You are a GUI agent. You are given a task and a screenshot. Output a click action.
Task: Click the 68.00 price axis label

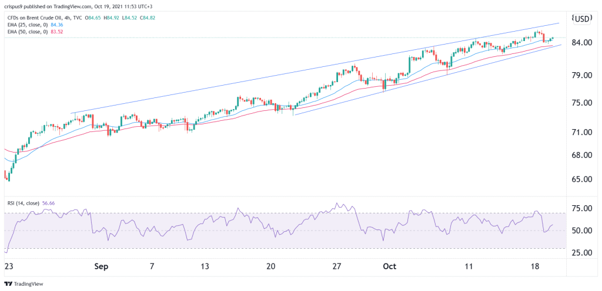point(581,155)
